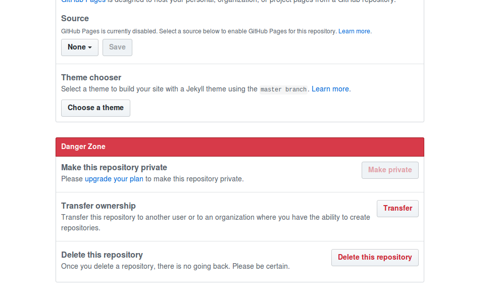Click the master branch code label
The height and width of the screenshot is (295, 498).
pos(283,89)
